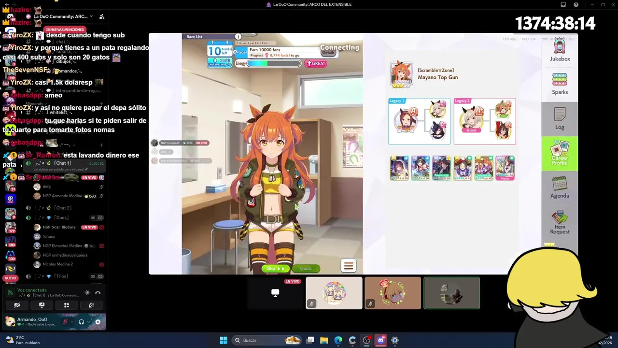This screenshot has height=348, width=618.
Task: Open Discord help icon in title bar
Action: (x=576, y=4)
